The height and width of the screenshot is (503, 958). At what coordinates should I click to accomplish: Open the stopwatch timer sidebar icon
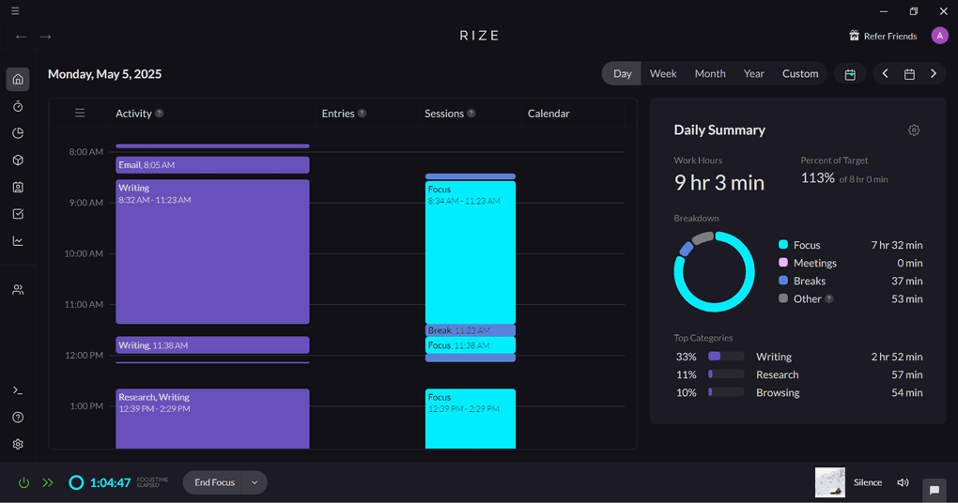point(18,106)
